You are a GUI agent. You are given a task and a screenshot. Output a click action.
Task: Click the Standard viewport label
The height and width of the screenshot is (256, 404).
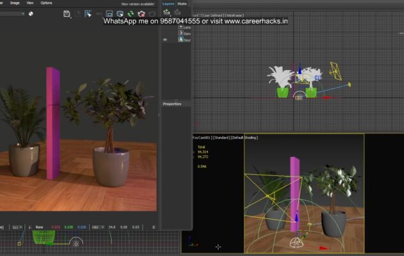pyautogui.click(x=221, y=138)
